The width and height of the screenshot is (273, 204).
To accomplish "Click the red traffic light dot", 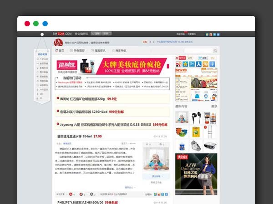I will point(27,24).
